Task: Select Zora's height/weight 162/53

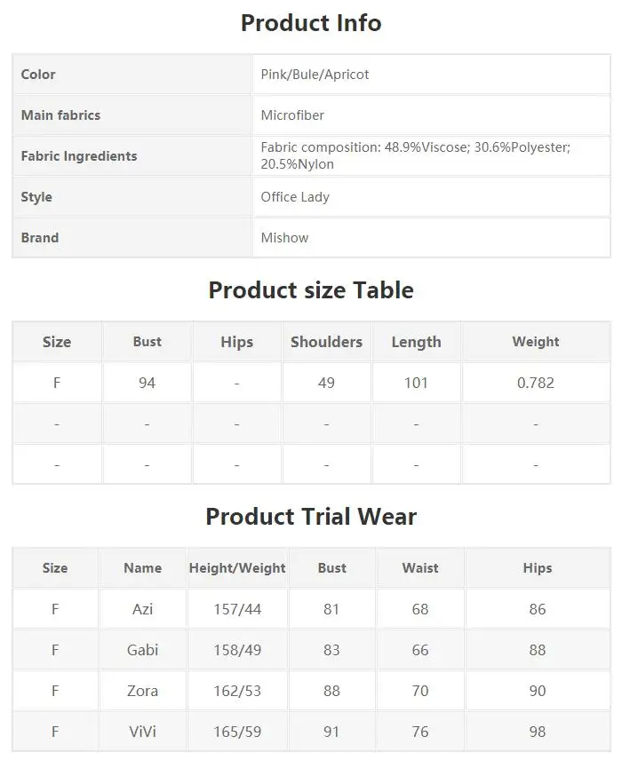Action: click(x=237, y=691)
